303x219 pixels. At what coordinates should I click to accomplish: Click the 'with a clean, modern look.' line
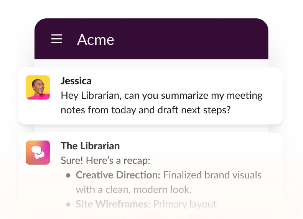[133, 189]
